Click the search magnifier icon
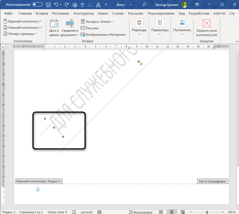The height and width of the screenshot is (214, 239). 144,5
